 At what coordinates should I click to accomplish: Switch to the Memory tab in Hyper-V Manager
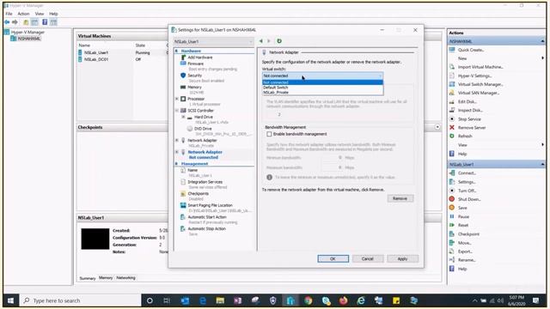click(x=106, y=278)
